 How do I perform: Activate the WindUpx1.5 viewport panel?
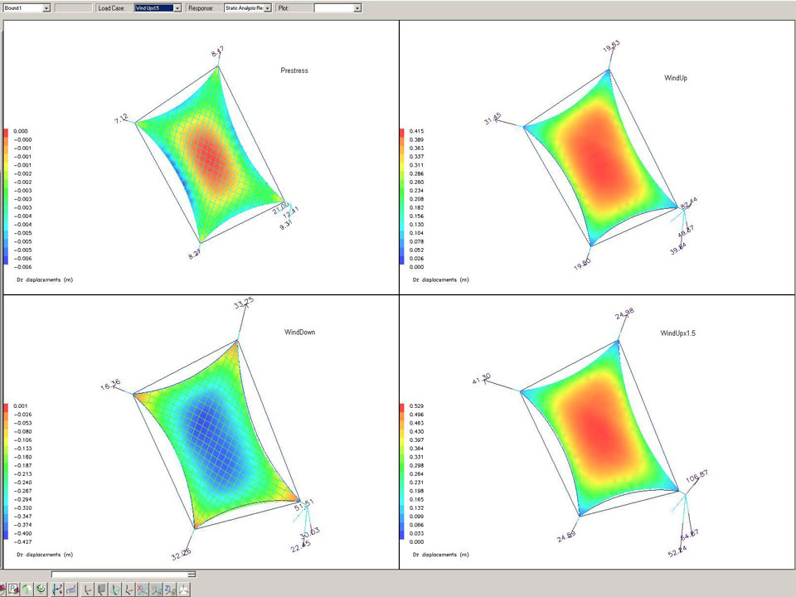(x=597, y=431)
